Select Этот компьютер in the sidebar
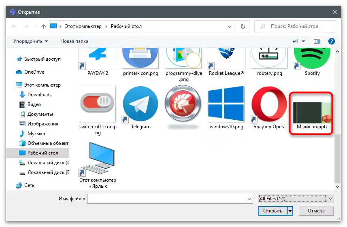This screenshot has height=227, width=347. click(38, 85)
